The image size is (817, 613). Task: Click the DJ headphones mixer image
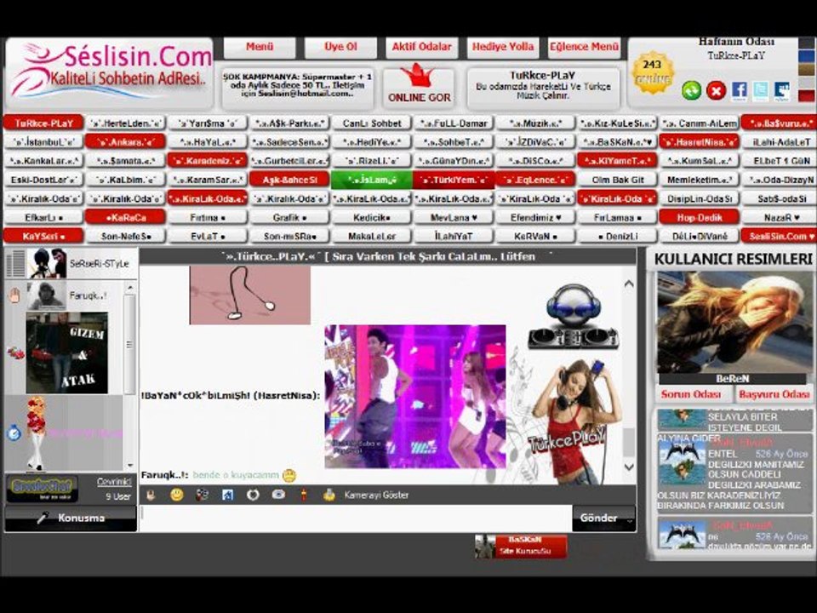[x=573, y=317]
